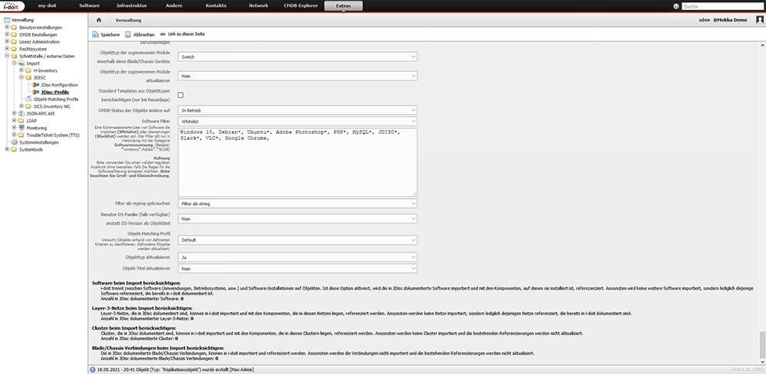The width and height of the screenshot is (766, 374).
Task: Open Systemeinstellungen in the tree
Action: click(x=38, y=142)
